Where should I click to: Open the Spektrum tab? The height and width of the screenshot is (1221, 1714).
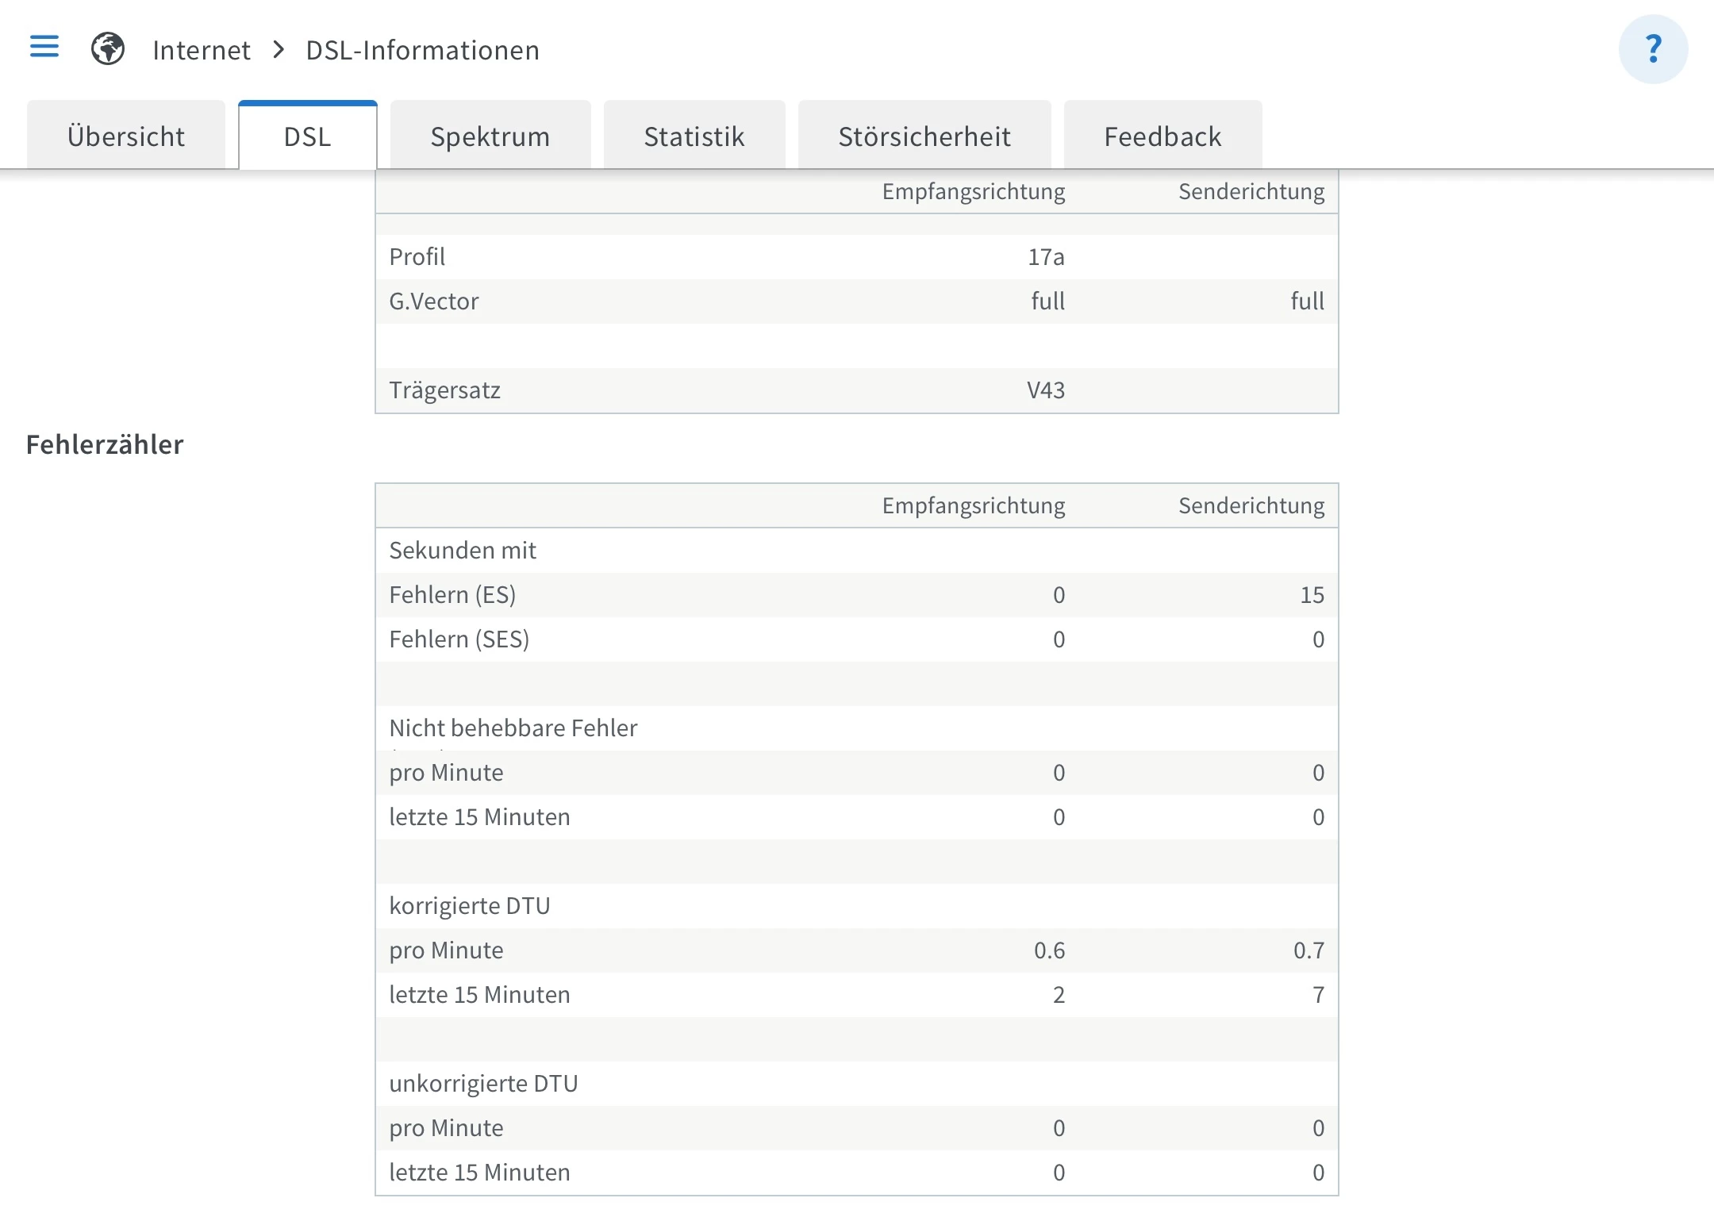click(490, 136)
